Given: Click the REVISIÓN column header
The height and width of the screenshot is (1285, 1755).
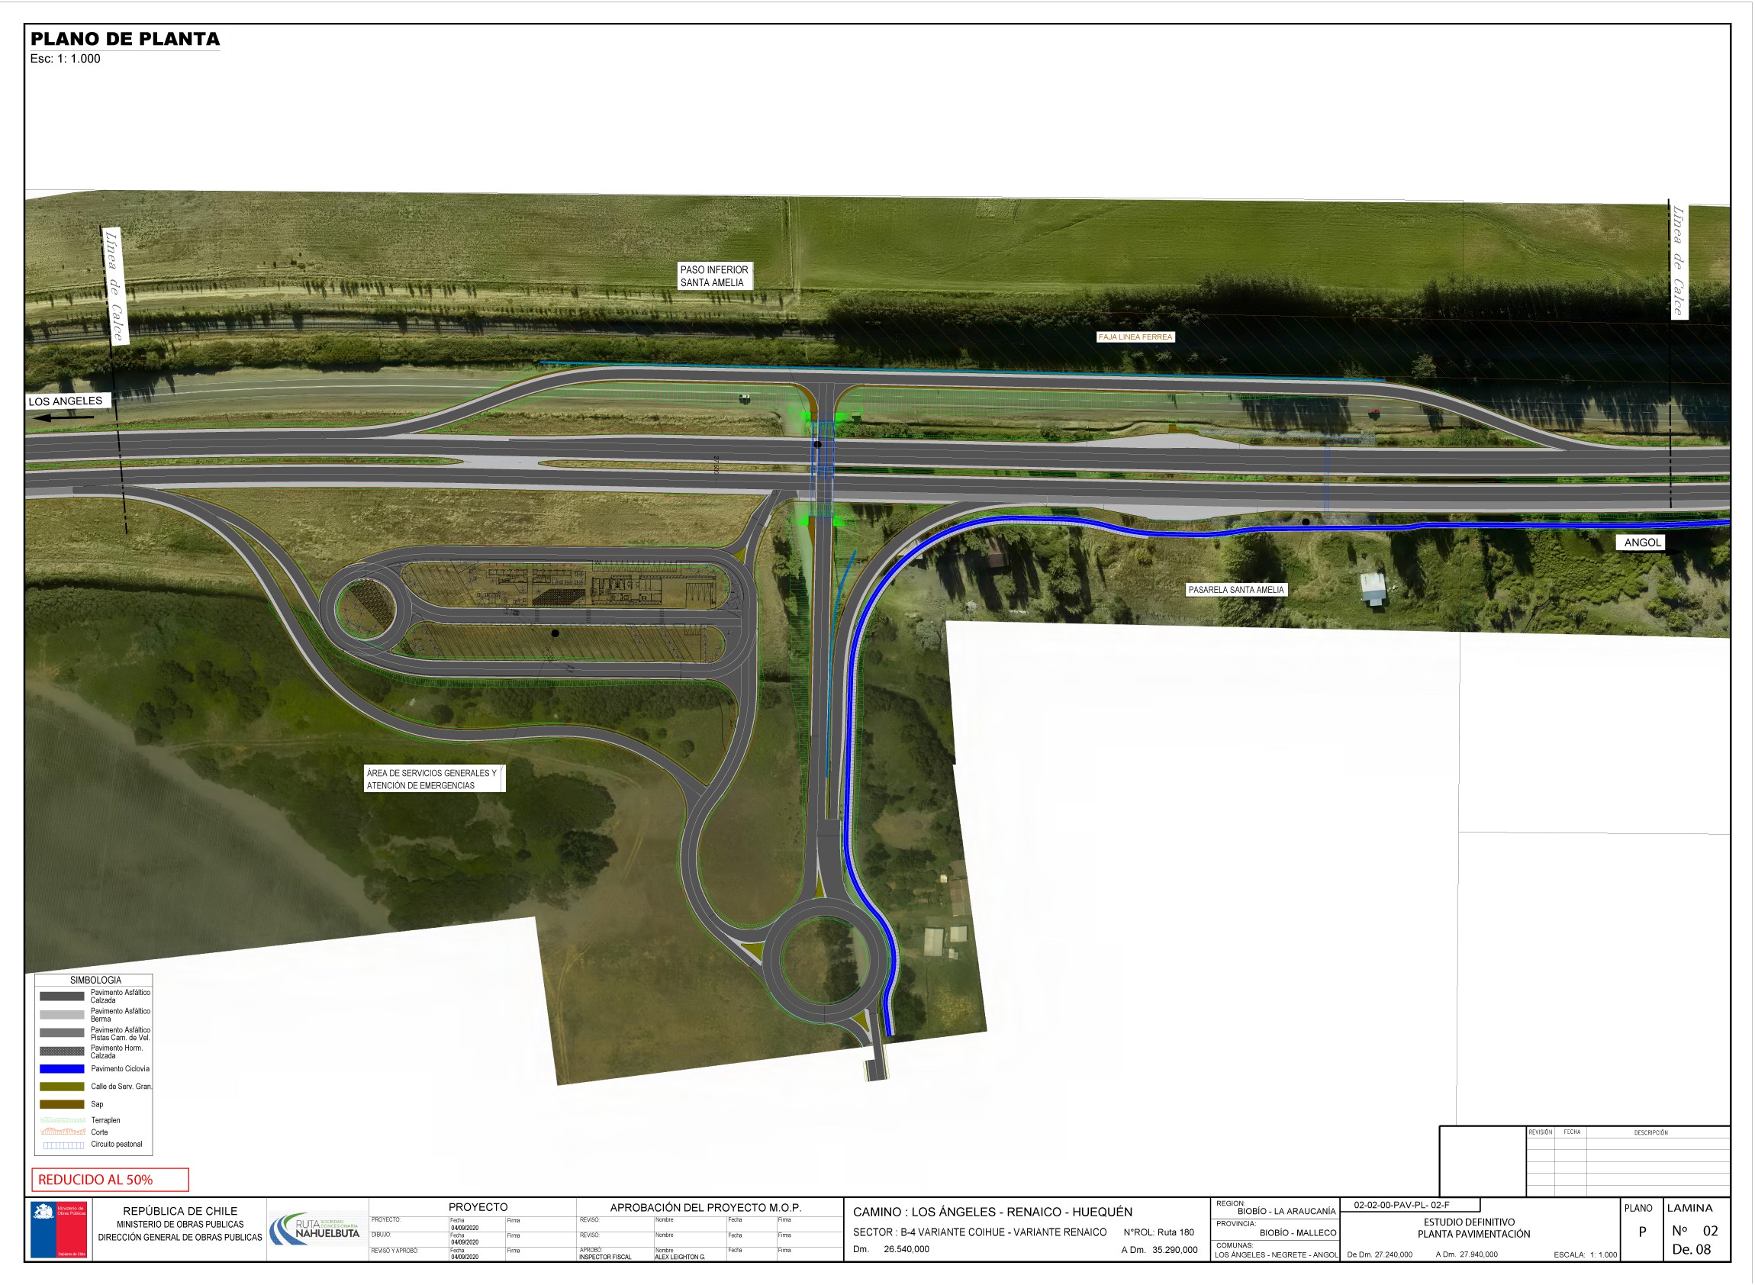Looking at the screenshot, I should click(x=1541, y=1133).
